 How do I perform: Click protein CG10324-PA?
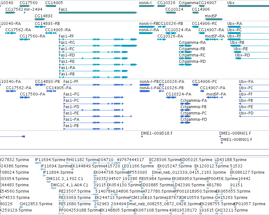pos(171,97)
